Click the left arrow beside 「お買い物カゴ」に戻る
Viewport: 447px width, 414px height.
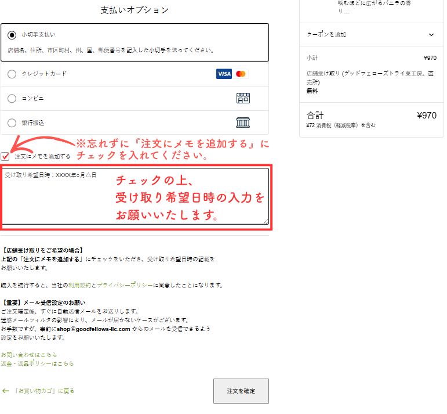tap(6, 391)
